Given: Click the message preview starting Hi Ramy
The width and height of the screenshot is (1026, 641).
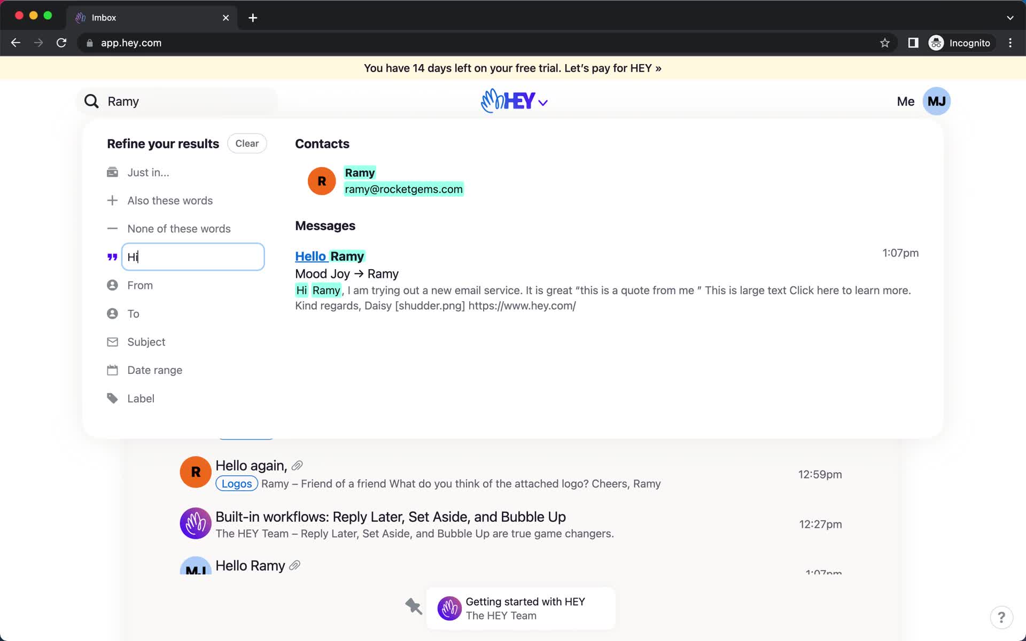Looking at the screenshot, I should (603, 298).
